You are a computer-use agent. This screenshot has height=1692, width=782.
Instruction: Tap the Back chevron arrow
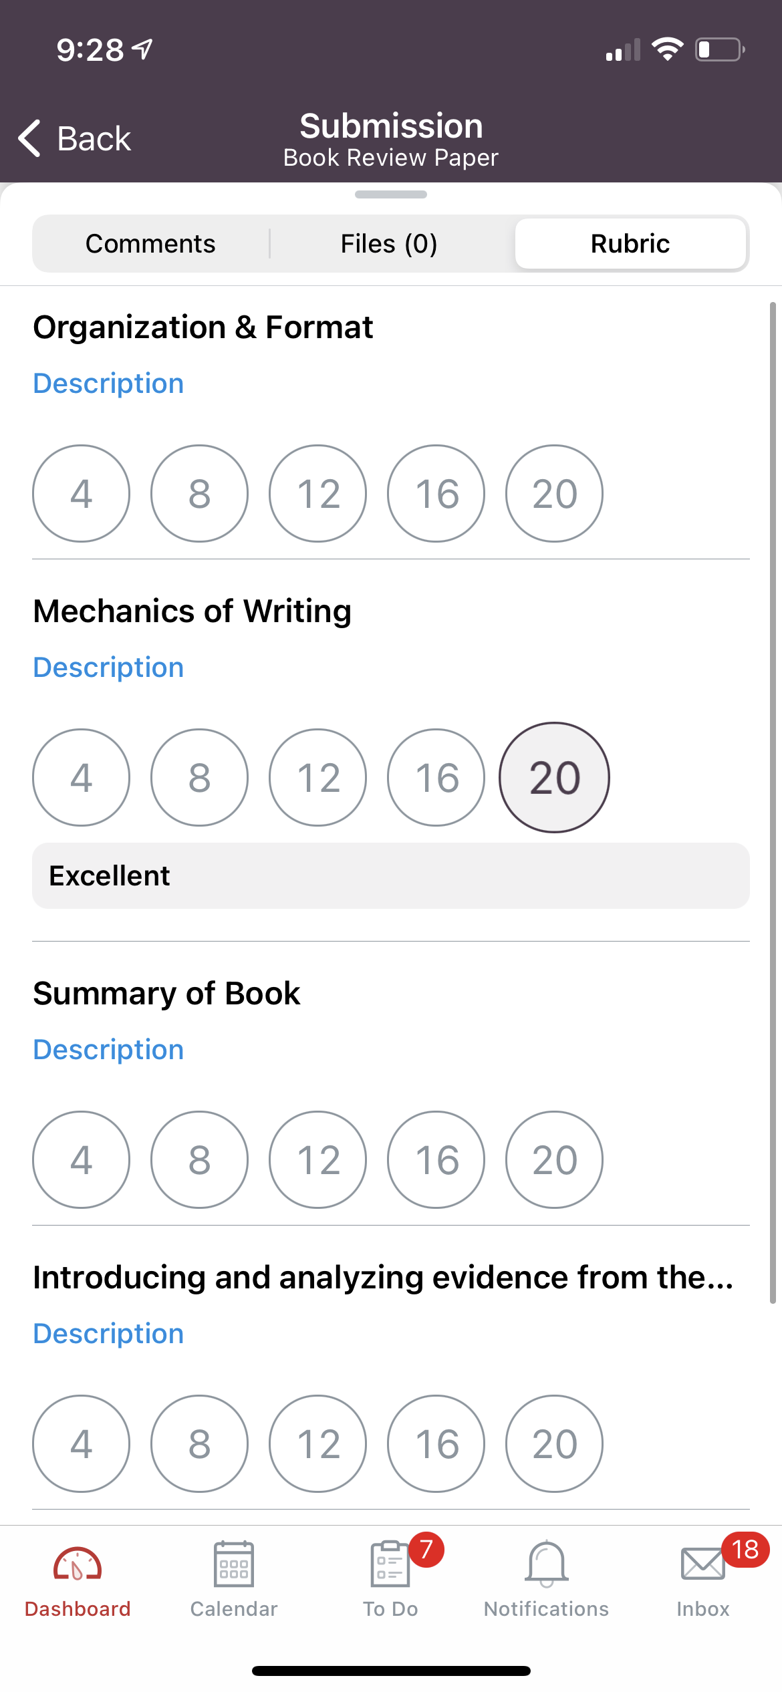coord(30,139)
